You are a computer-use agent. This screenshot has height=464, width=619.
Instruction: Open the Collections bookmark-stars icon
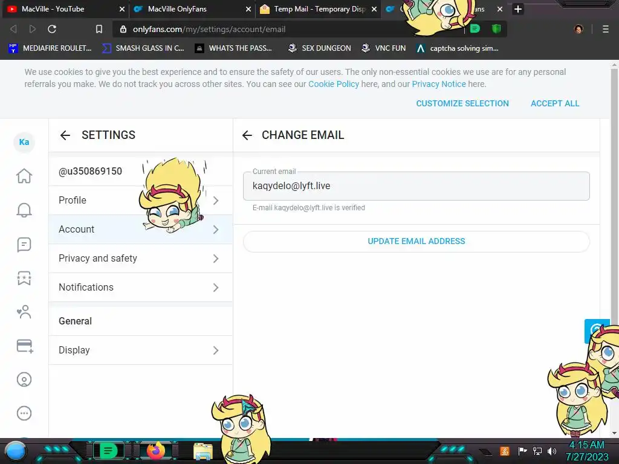tap(24, 278)
